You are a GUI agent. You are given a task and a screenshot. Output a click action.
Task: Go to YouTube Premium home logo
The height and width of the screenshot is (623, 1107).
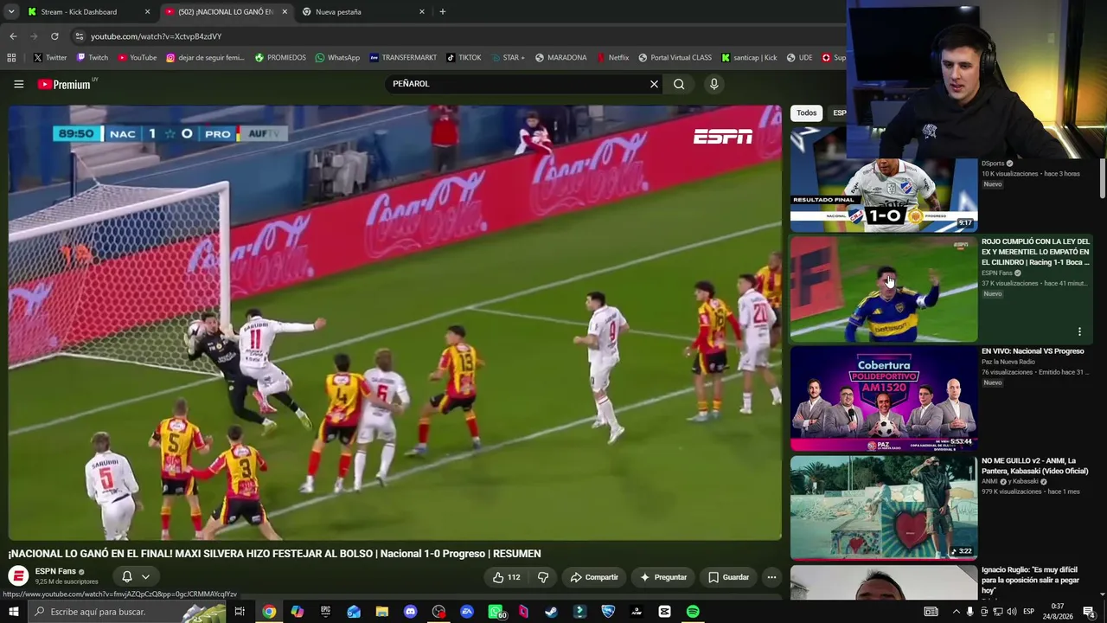pos(65,84)
